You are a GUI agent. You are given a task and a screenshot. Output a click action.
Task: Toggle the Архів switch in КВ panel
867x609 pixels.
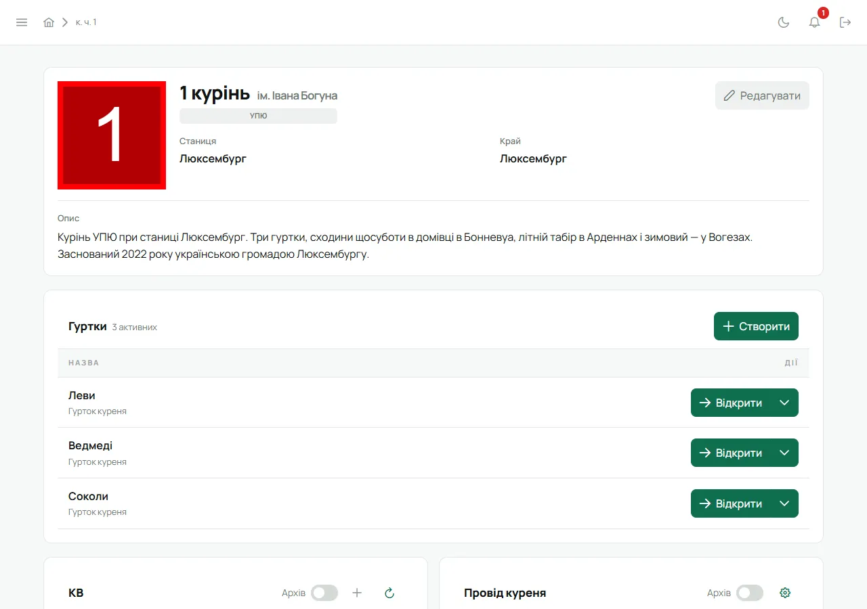click(x=324, y=593)
